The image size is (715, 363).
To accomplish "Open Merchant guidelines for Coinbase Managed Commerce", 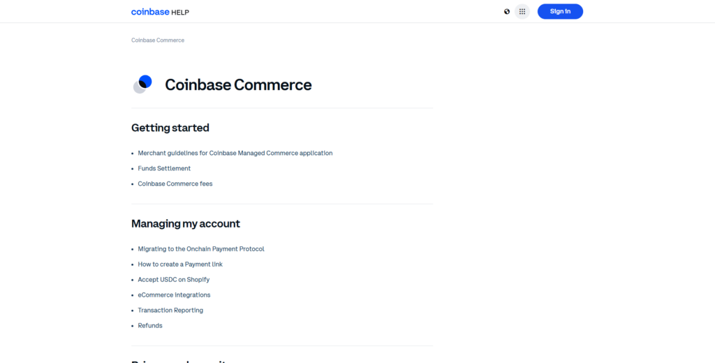I will 235,153.
